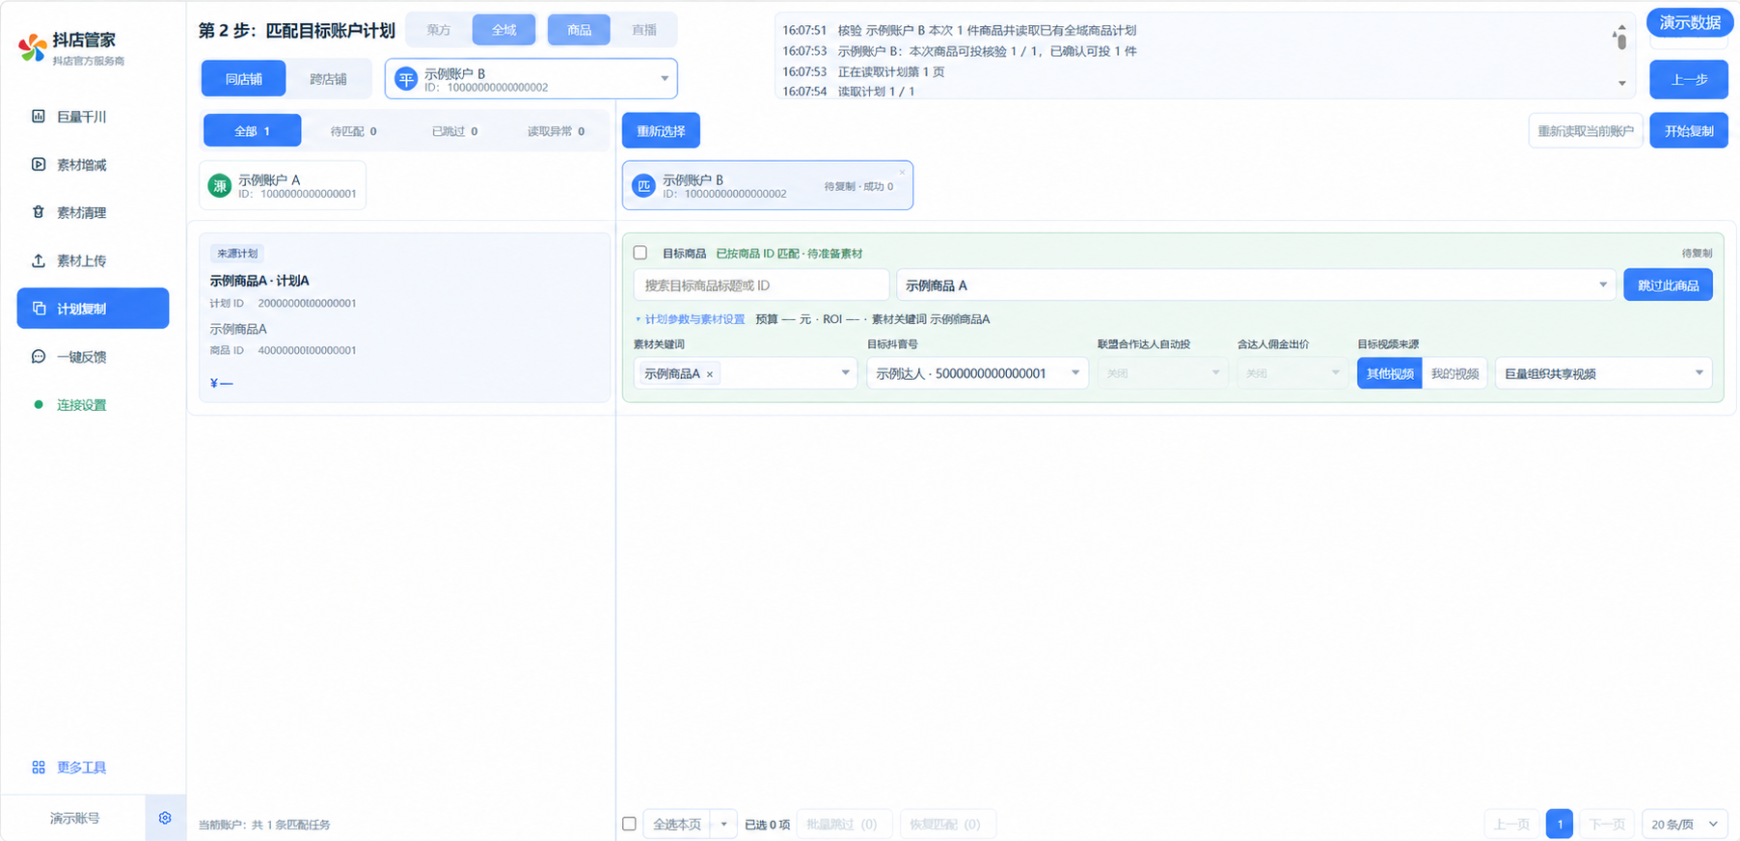Image resolution: width=1740 pixels, height=841 pixels.
Task: Focus the 搜索目标商品标题或 ID field
Action: click(761, 285)
